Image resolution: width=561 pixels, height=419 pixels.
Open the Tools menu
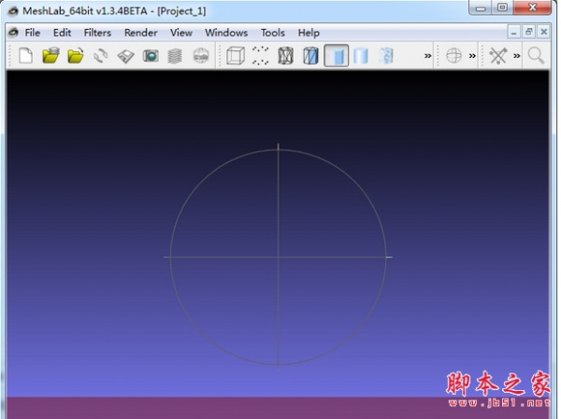(273, 33)
